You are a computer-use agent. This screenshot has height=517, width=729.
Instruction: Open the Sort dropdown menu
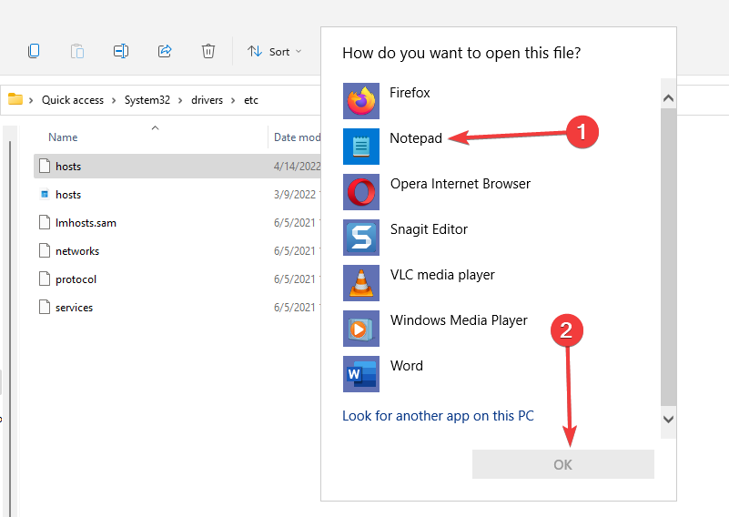274,52
